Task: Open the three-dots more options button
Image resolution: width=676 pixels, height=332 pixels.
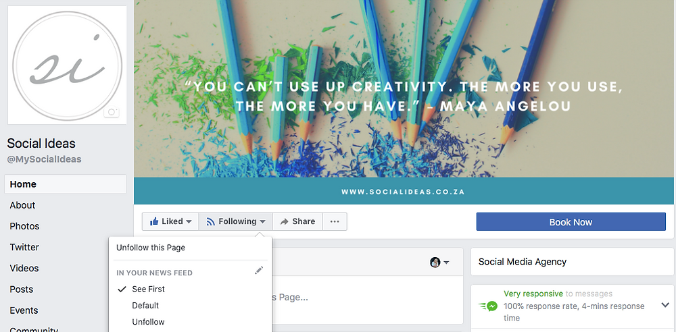Action: coord(335,222)
